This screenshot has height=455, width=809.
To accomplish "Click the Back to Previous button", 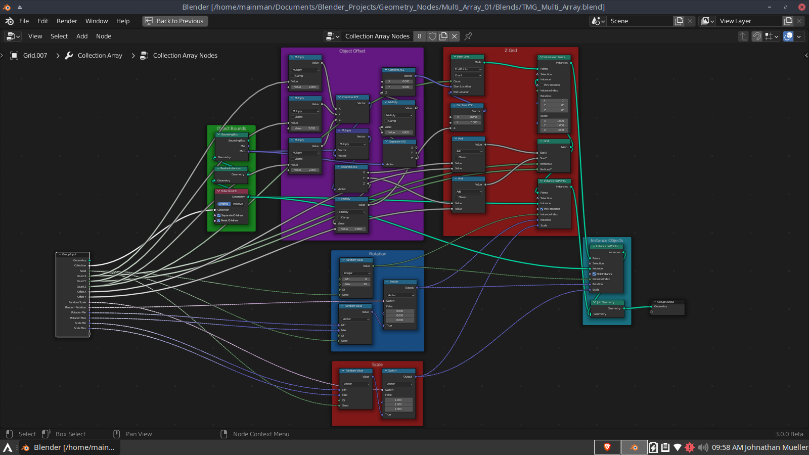I will (x=175, y=21).
